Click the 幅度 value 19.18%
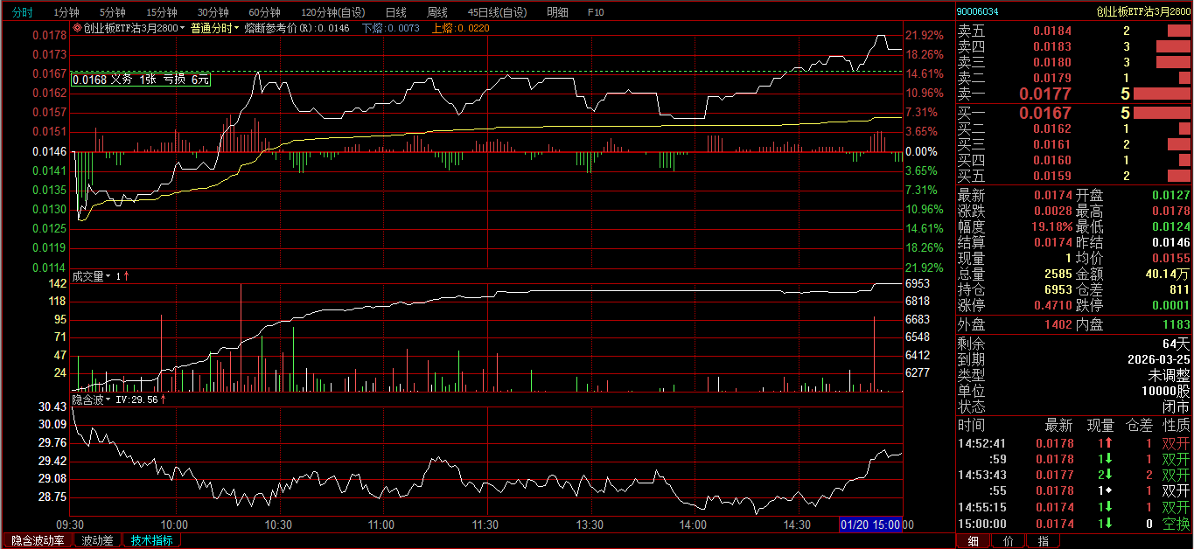The image size is (1194, 549). tap(1051, 226)
